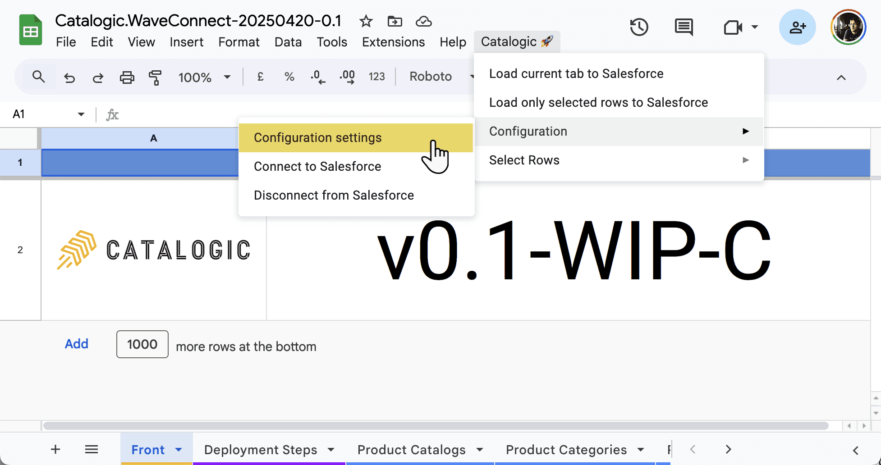Undo the last action
881x465 pixels.
tap(69, 78)
